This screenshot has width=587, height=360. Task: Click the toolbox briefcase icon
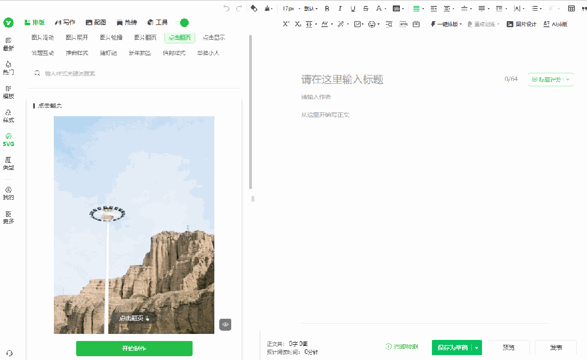tap(416, 24)
